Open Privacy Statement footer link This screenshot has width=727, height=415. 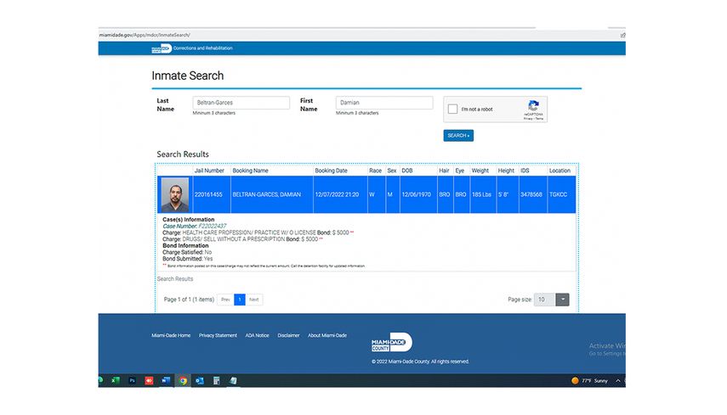click(218, 335)
